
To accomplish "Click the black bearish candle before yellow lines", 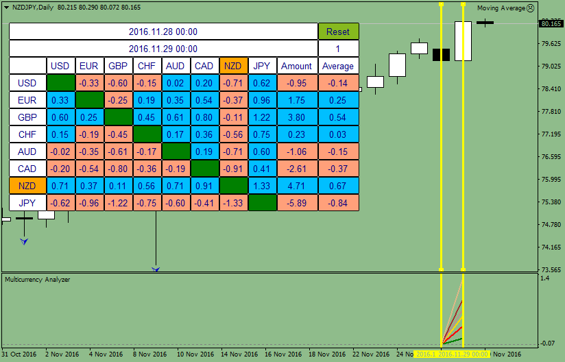I will 441,55.
